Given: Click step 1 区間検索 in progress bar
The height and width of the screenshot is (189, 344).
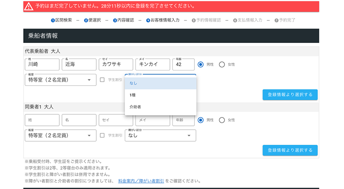Looking at the screenshot, I should point(61,20).
